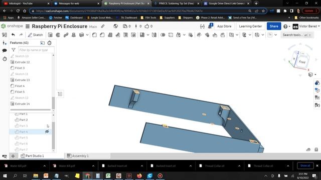
Task: Toggle the feature tree sidebar icon
Action: click(5, 34)
